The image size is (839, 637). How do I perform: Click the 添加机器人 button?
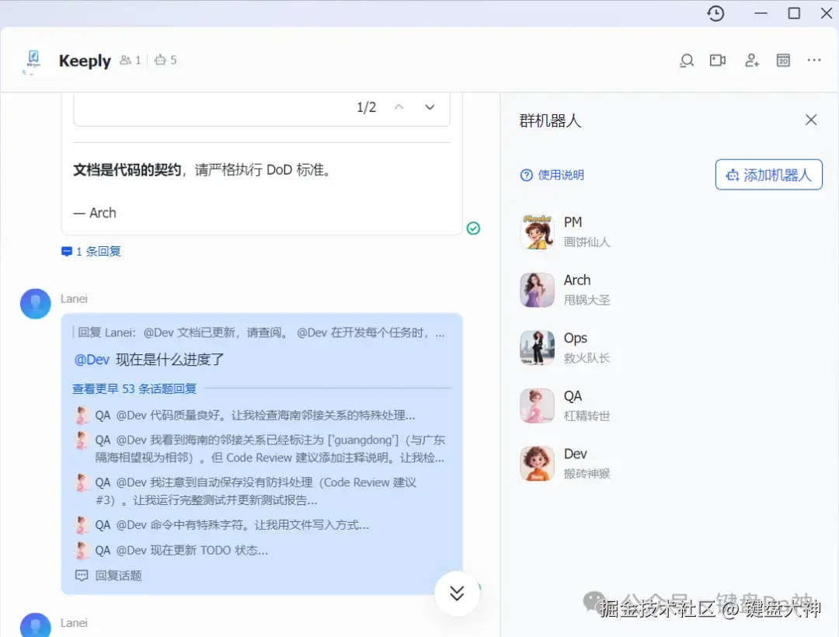tap(768, 174)
